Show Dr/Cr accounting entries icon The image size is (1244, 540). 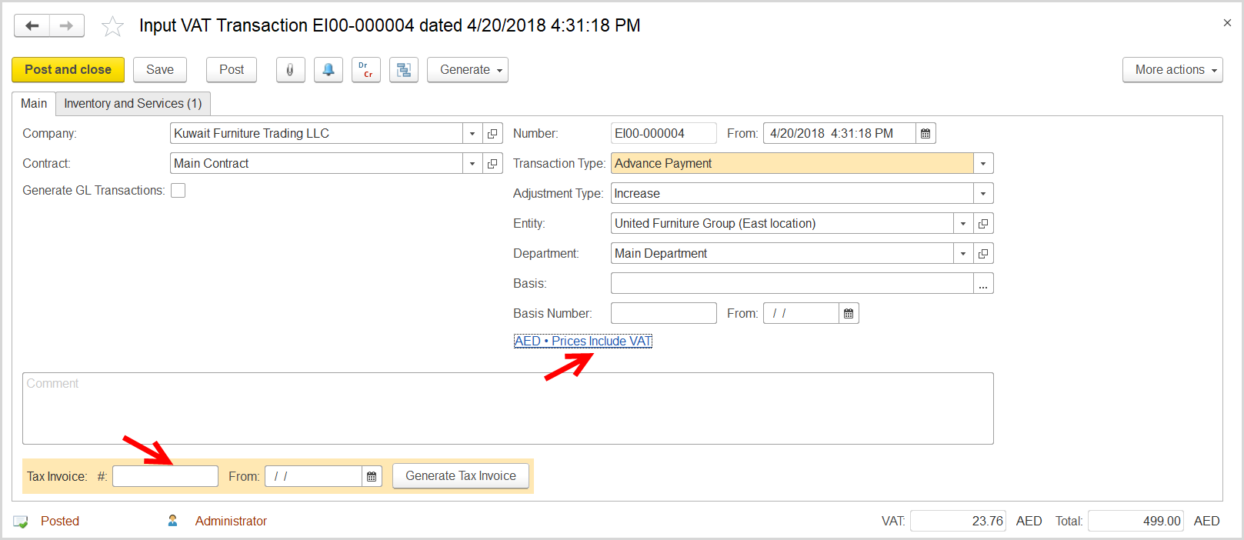pos(366,69)
